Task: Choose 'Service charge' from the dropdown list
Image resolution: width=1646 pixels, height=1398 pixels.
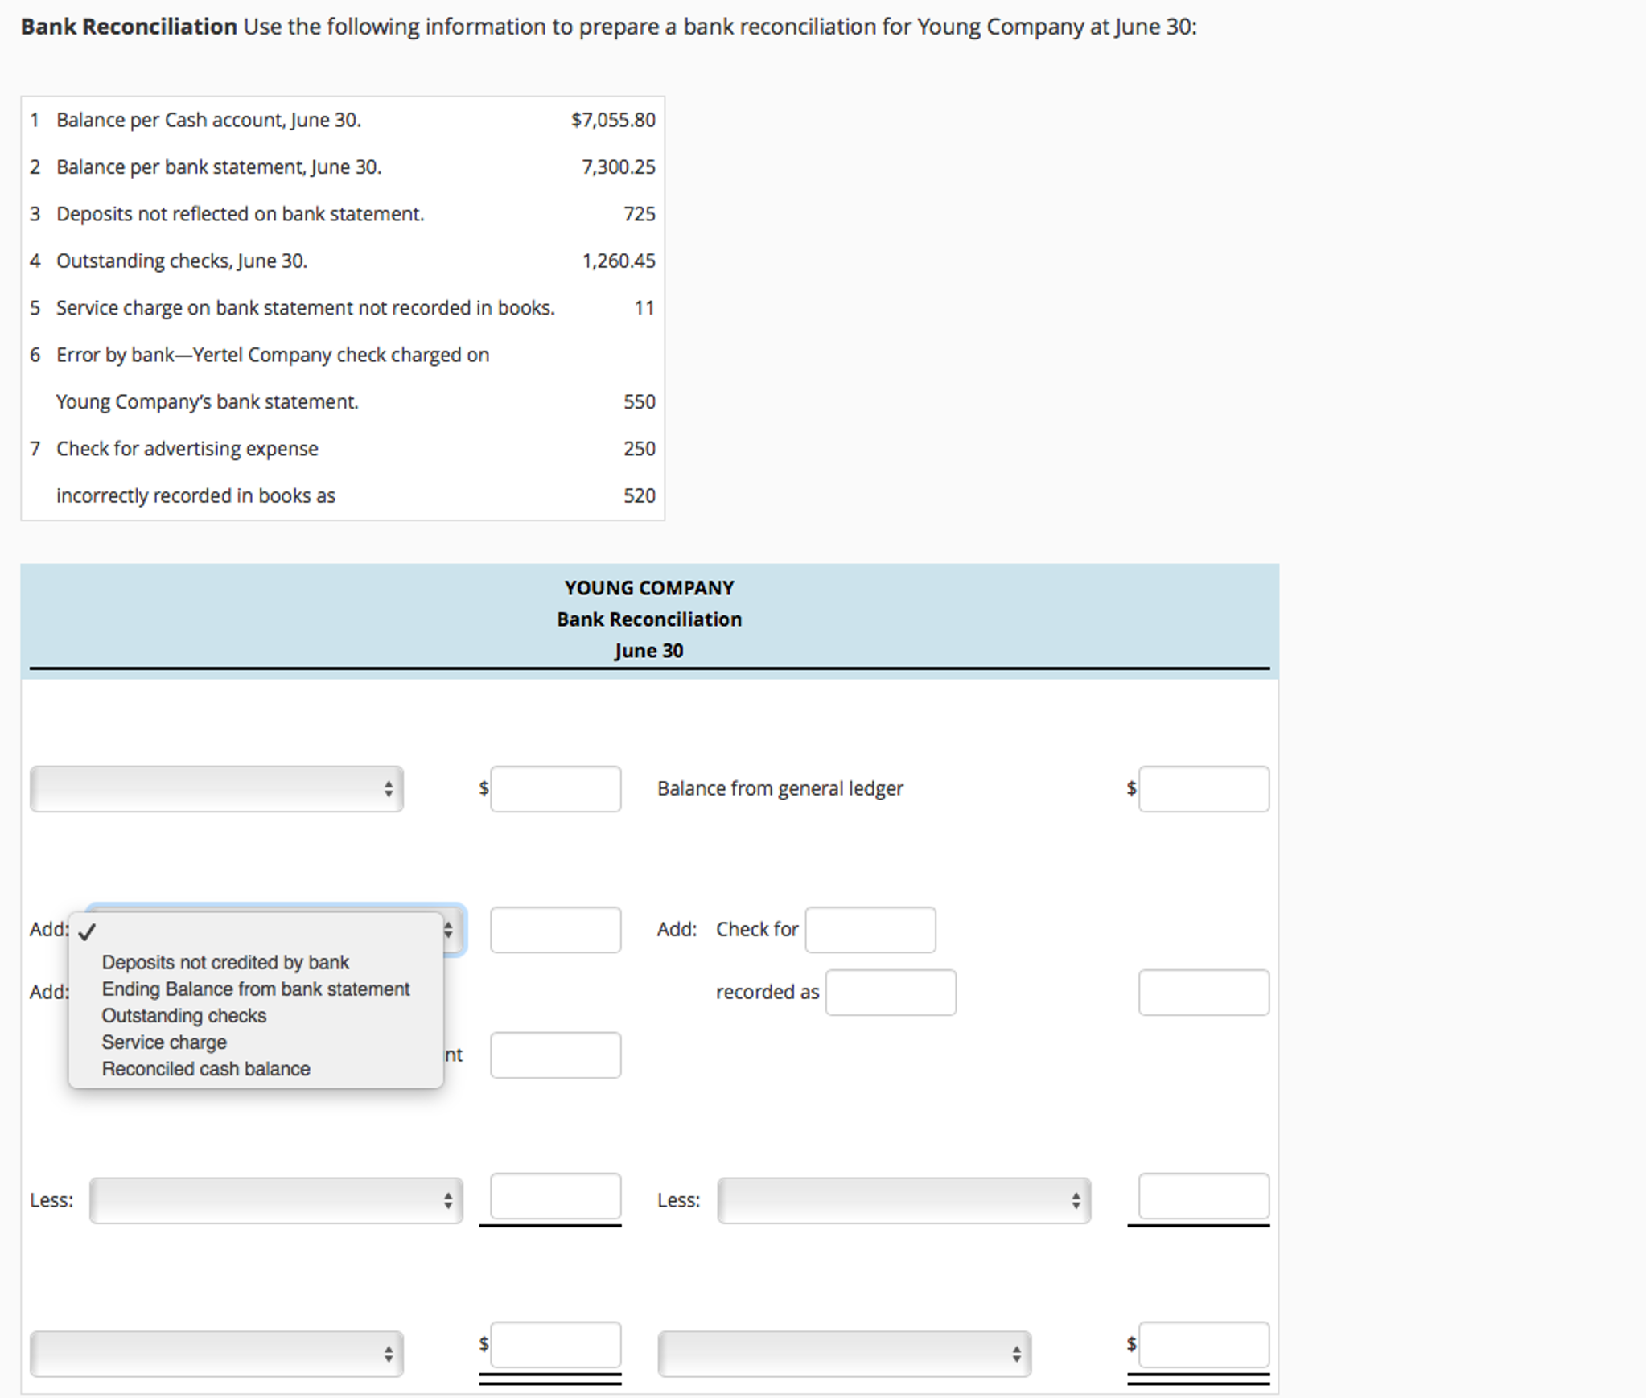Action: [x=163, y=1042]
